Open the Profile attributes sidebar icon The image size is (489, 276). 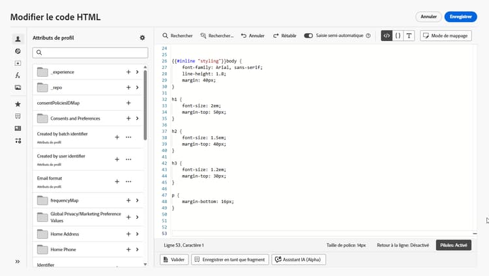pos(18,39)
